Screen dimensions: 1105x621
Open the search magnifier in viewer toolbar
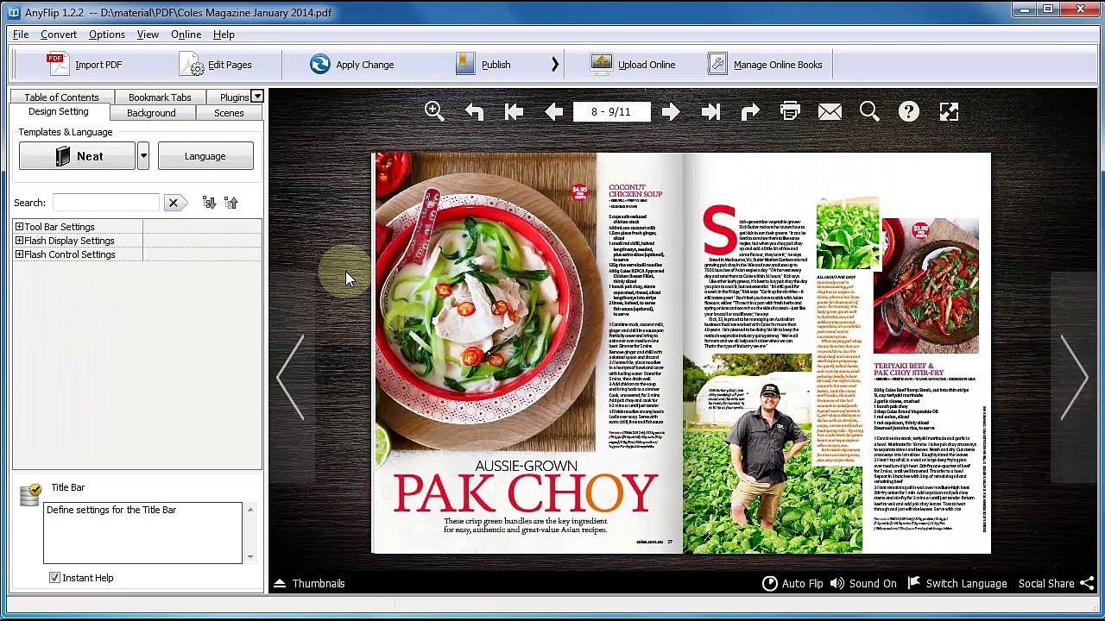(x=869, y=111)
